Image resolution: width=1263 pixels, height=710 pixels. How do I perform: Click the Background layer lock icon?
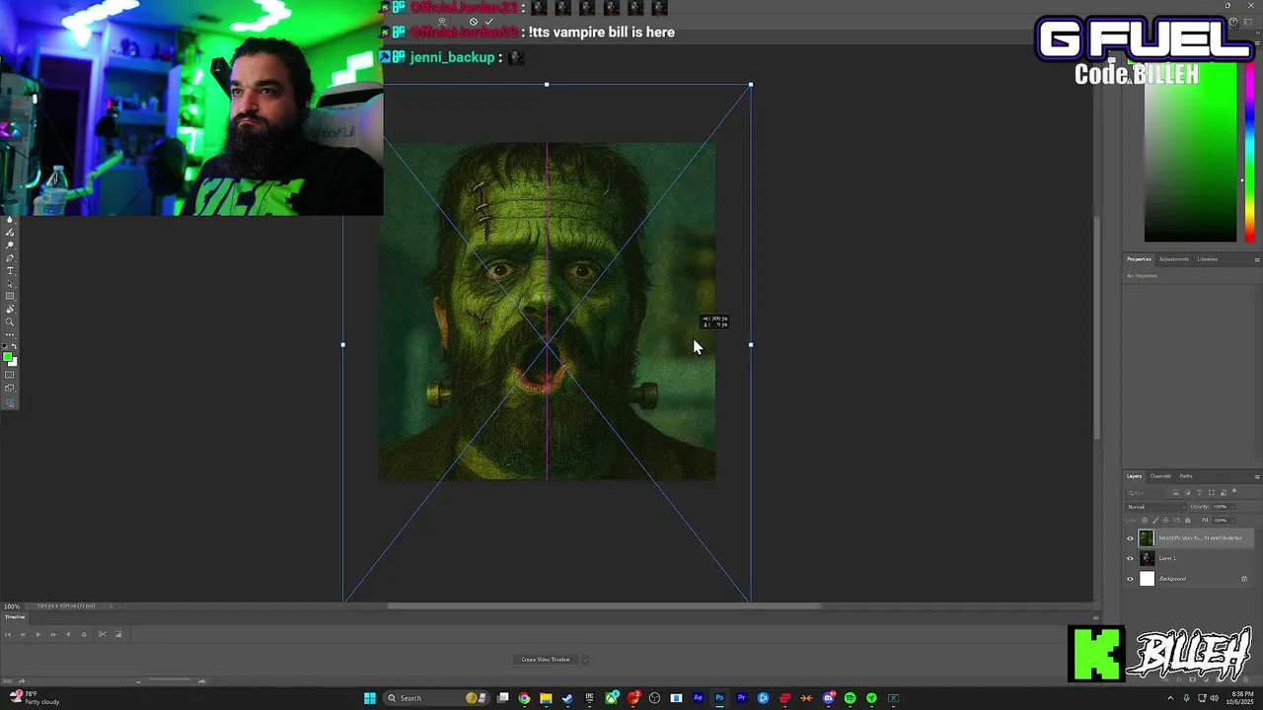tap(1244, 579)
